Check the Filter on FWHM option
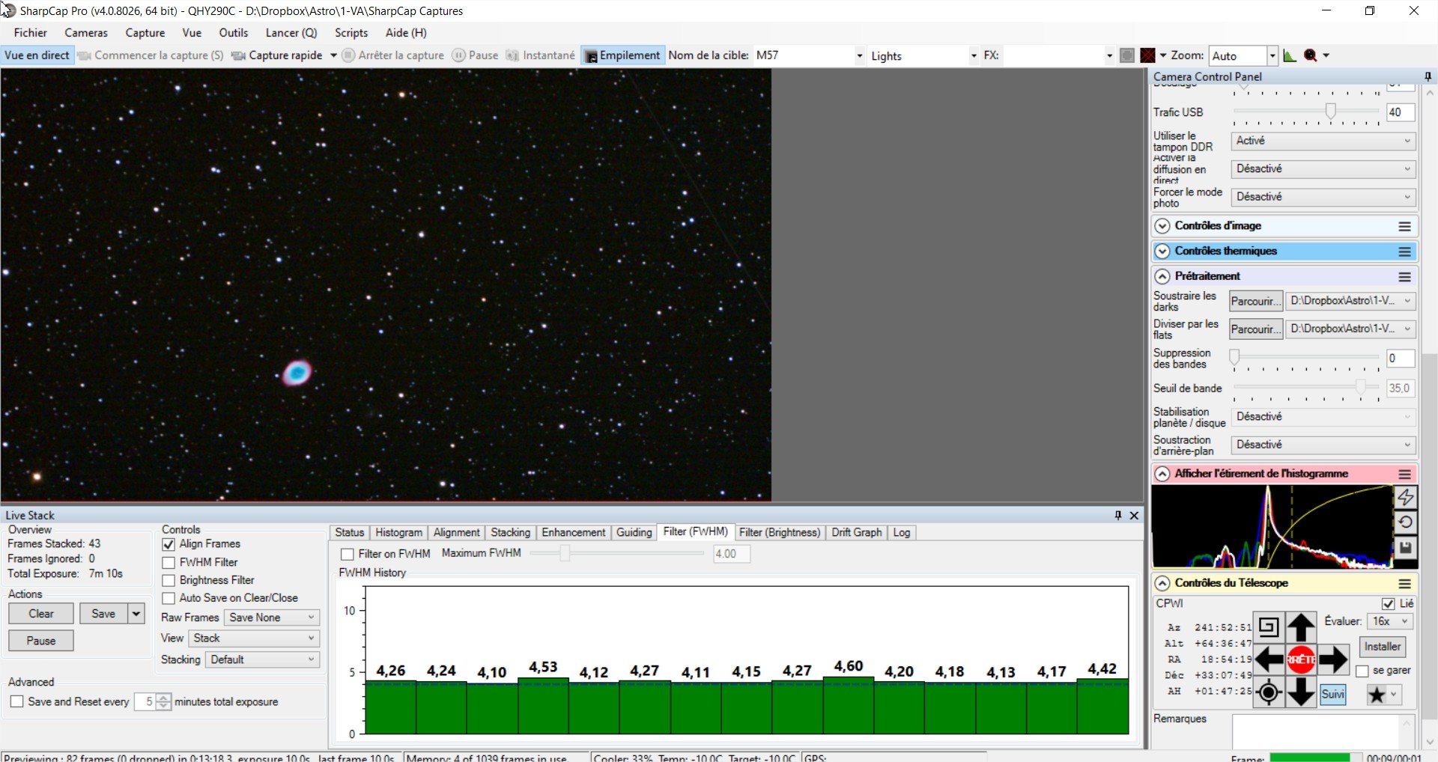Image resolution: width=1438 pixels, height=762 pixels. tap(347, 554)
